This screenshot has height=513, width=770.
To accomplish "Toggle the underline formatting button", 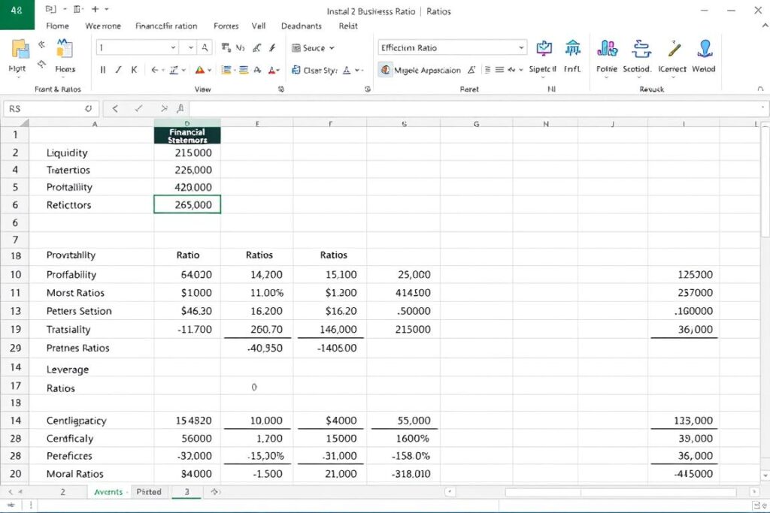I will (x=133, y=70).
